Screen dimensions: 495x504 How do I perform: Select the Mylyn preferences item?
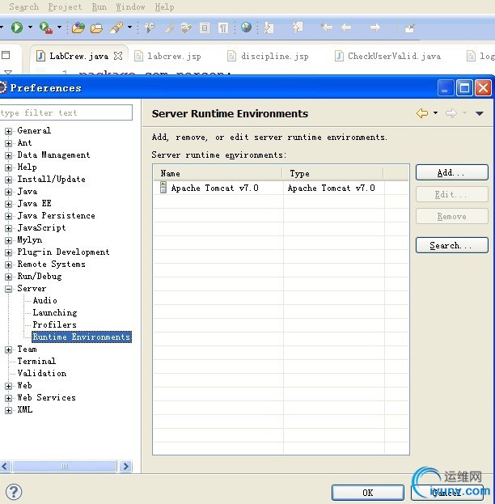click(30, 239)
